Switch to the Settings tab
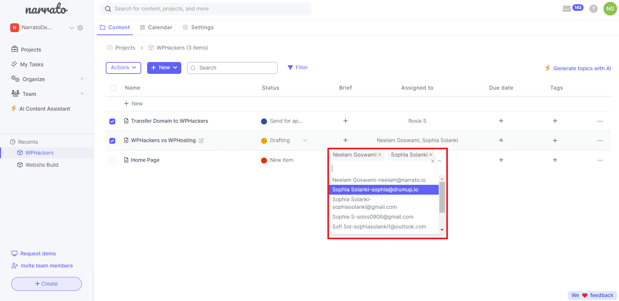 coord(198,28)
